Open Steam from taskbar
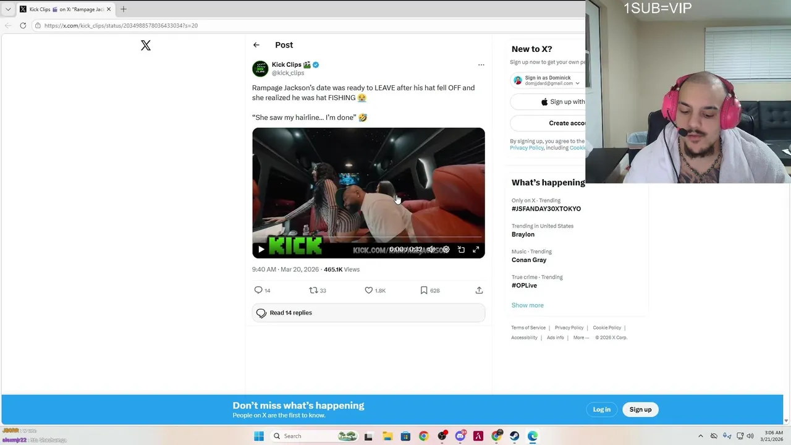The image size is (791, 445). tap(514, 436)
